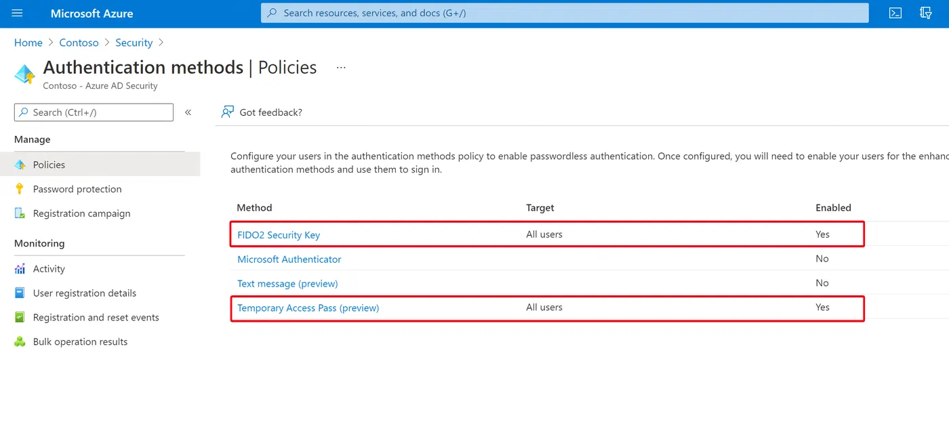
Task: Open Cloud Shell icon in top bar
Action: coord(895,13)
